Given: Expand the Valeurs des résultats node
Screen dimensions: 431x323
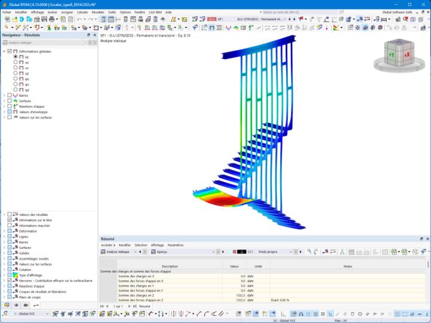Looking at the screenshot, I should (x=4, y=215).
